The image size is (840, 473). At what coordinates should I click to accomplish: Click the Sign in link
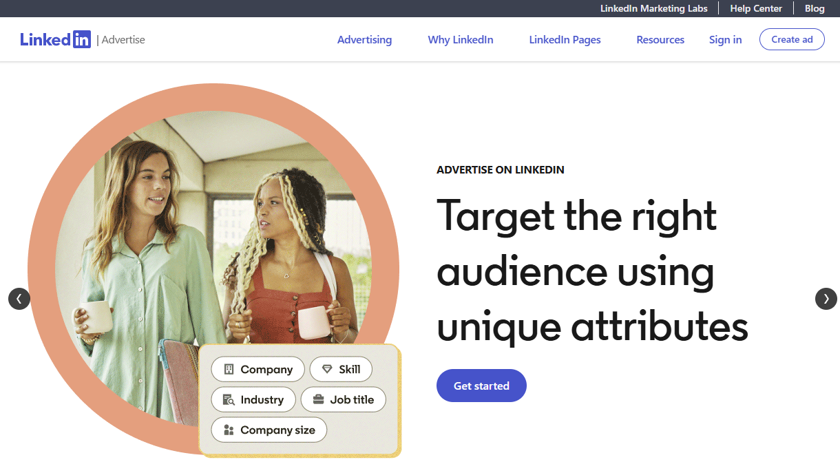coord(725,40)
